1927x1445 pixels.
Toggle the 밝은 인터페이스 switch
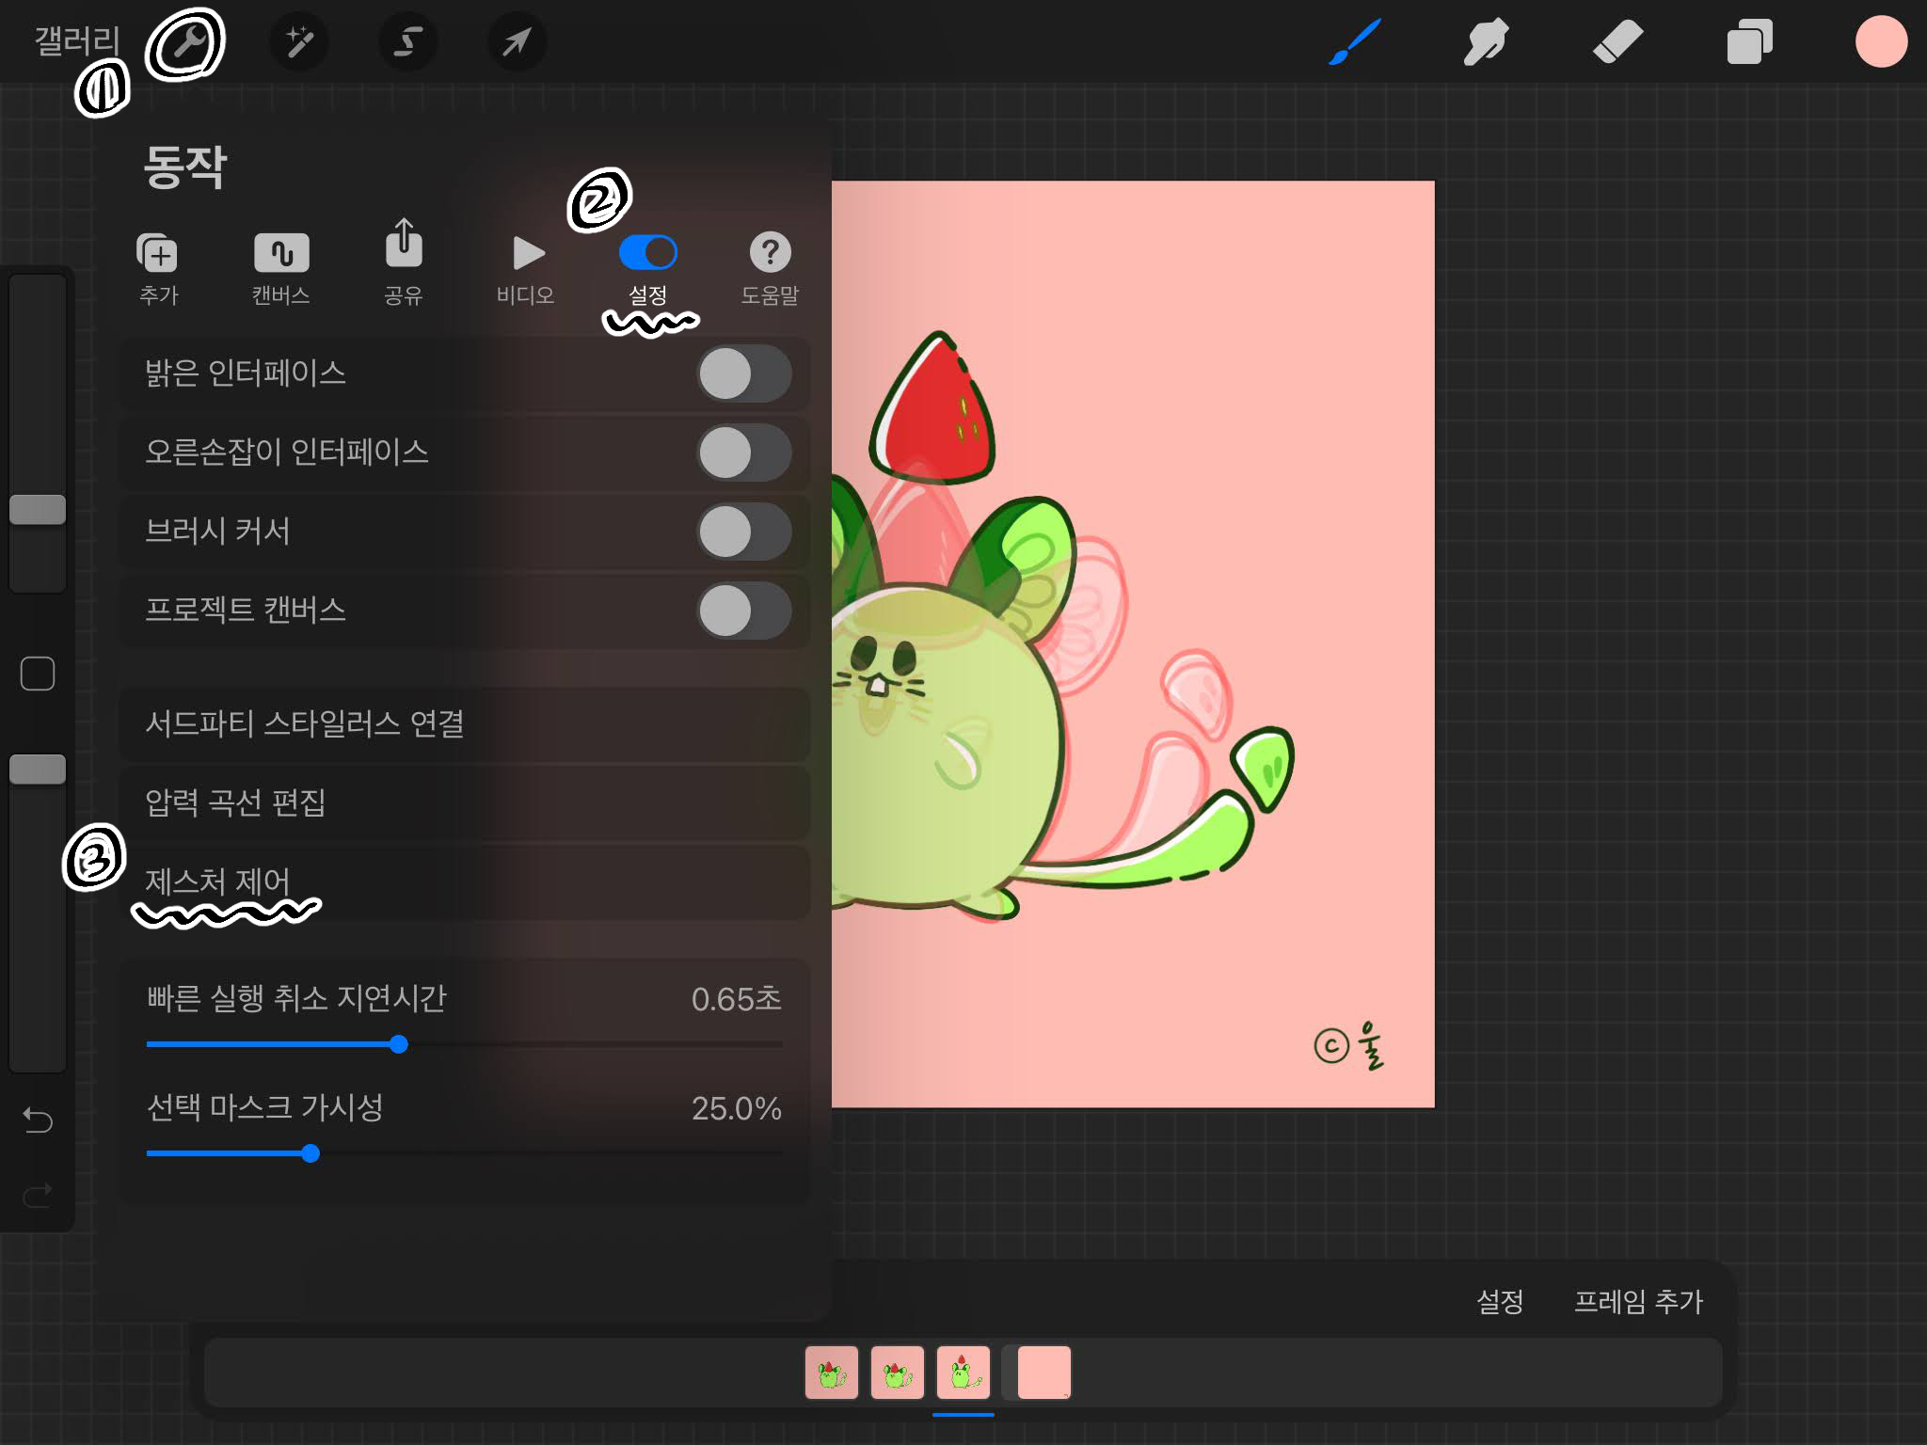coord(743,373)
